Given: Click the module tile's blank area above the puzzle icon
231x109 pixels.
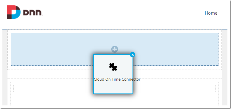Looking at the screenshot, I should coord(113,59).
